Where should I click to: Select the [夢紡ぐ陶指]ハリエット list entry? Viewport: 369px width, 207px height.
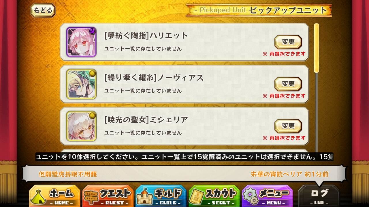tap(184, 42)
